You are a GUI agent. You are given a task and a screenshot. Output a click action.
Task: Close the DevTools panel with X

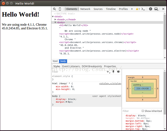[x=163, y=9]
